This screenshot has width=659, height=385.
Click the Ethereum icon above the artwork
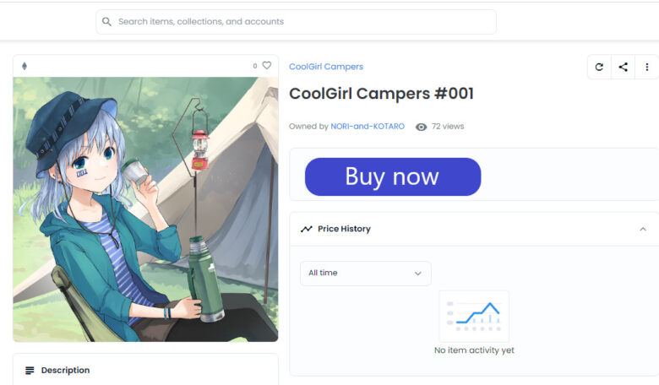point(25,66)
